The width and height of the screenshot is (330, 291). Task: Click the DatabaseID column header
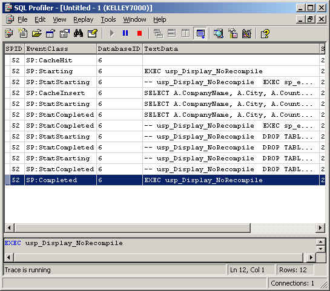pyautogui.click(x=119, y=49)
